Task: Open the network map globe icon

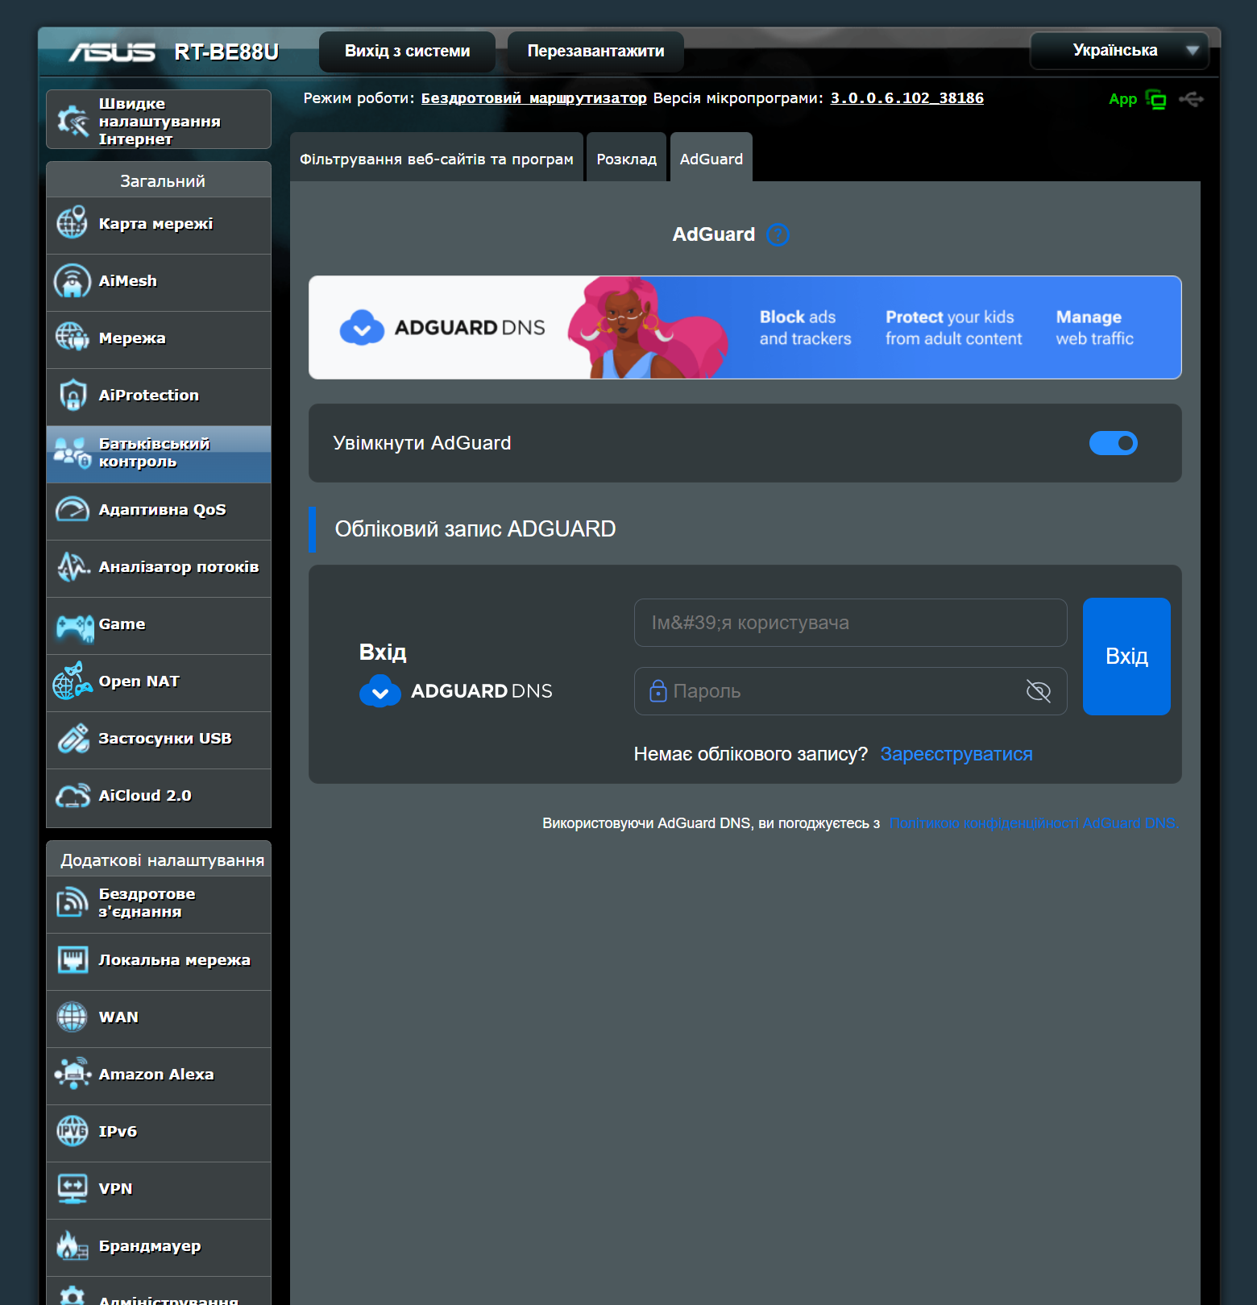Action: pyautogui.click(x=72, y=223)
